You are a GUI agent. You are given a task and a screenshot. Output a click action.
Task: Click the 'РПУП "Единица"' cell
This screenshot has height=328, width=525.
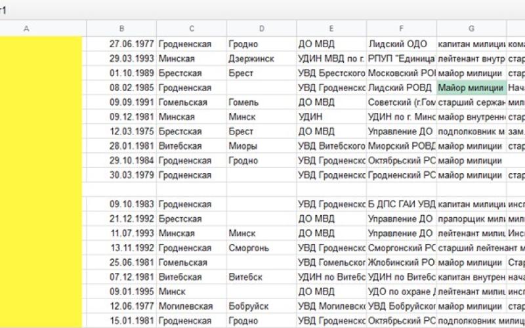(401, 58)
